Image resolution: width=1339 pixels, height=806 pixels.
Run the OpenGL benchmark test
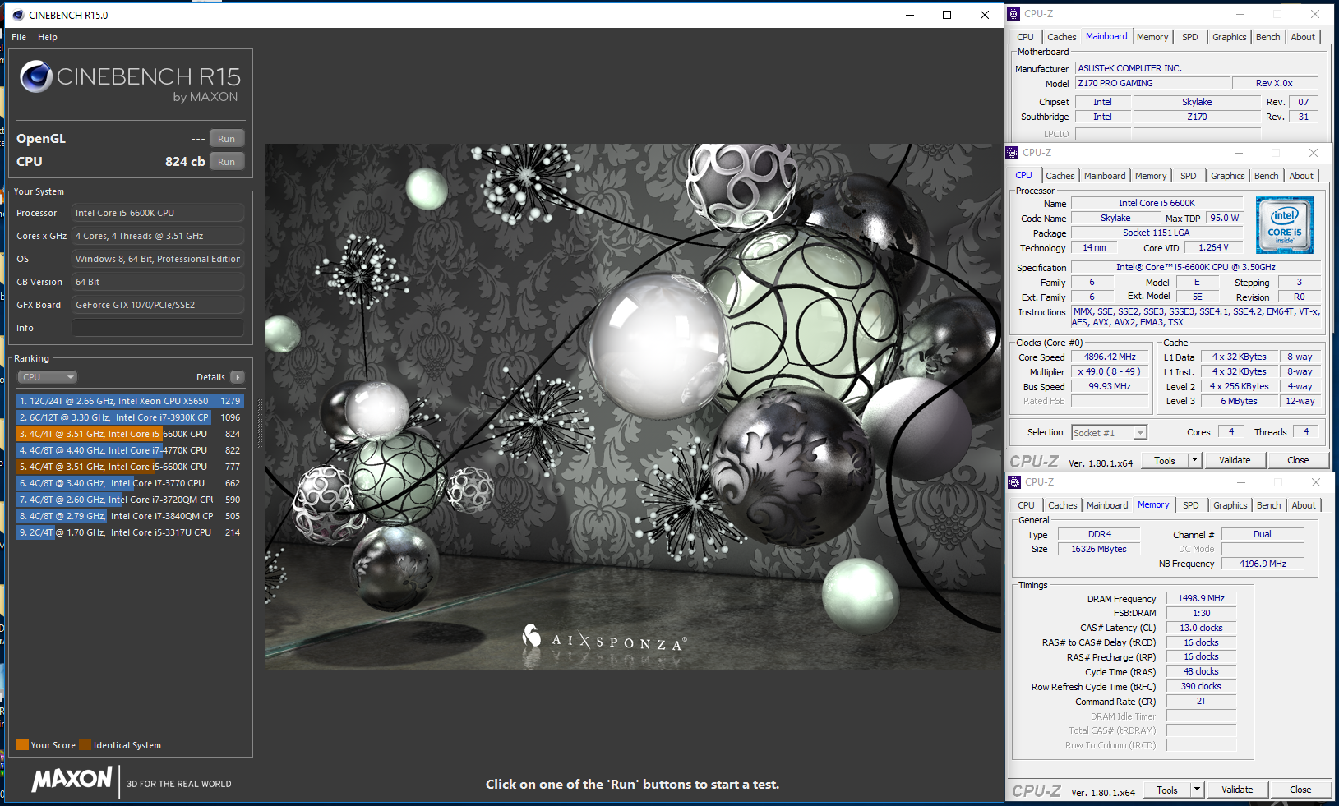(227, 139)
